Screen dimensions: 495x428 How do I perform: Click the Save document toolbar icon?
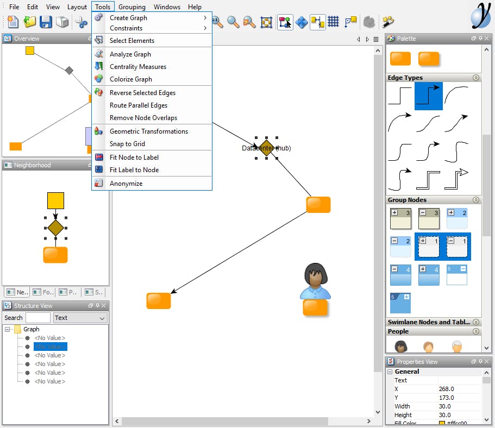pyautogui.click(x=46, y=22)
